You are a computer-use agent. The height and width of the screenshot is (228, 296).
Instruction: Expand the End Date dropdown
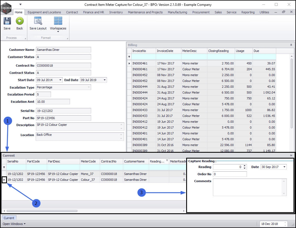pos(105,80)
